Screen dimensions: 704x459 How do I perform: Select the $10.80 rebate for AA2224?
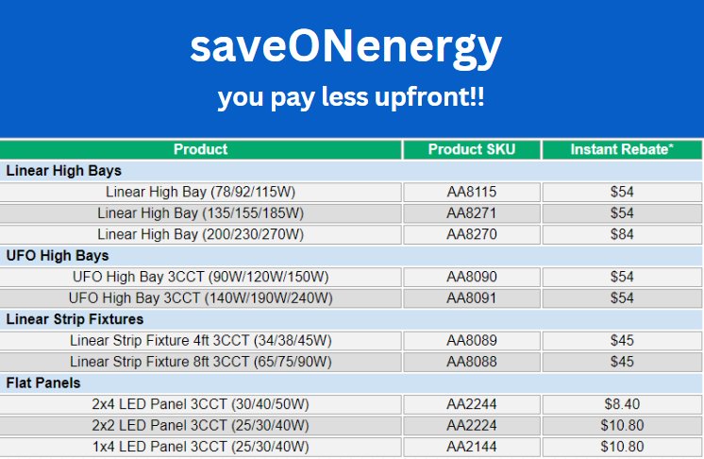tap(622, 426)
